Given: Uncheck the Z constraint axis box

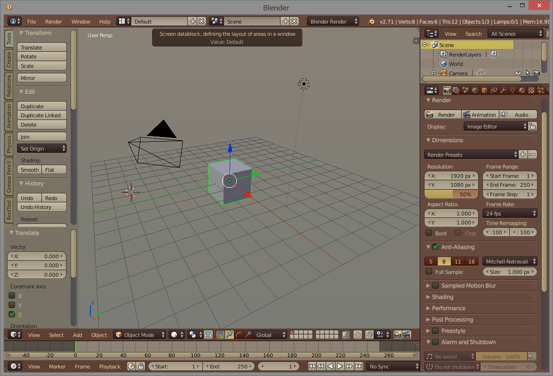Looking at the screenshot, I should click(12, 314).
